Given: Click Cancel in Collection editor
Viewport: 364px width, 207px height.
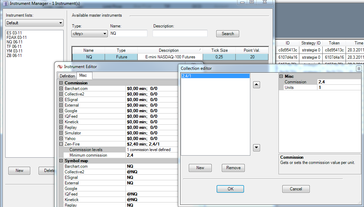Looking at the screenshot, I should pos(296,189).
